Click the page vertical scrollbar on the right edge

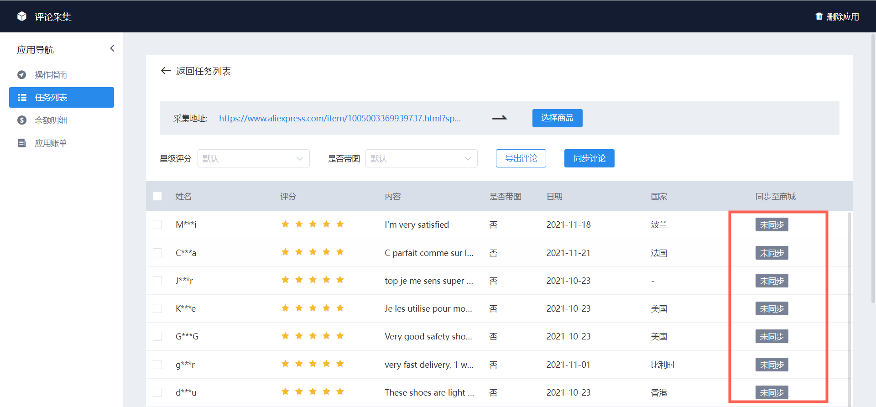coord(873,169)
